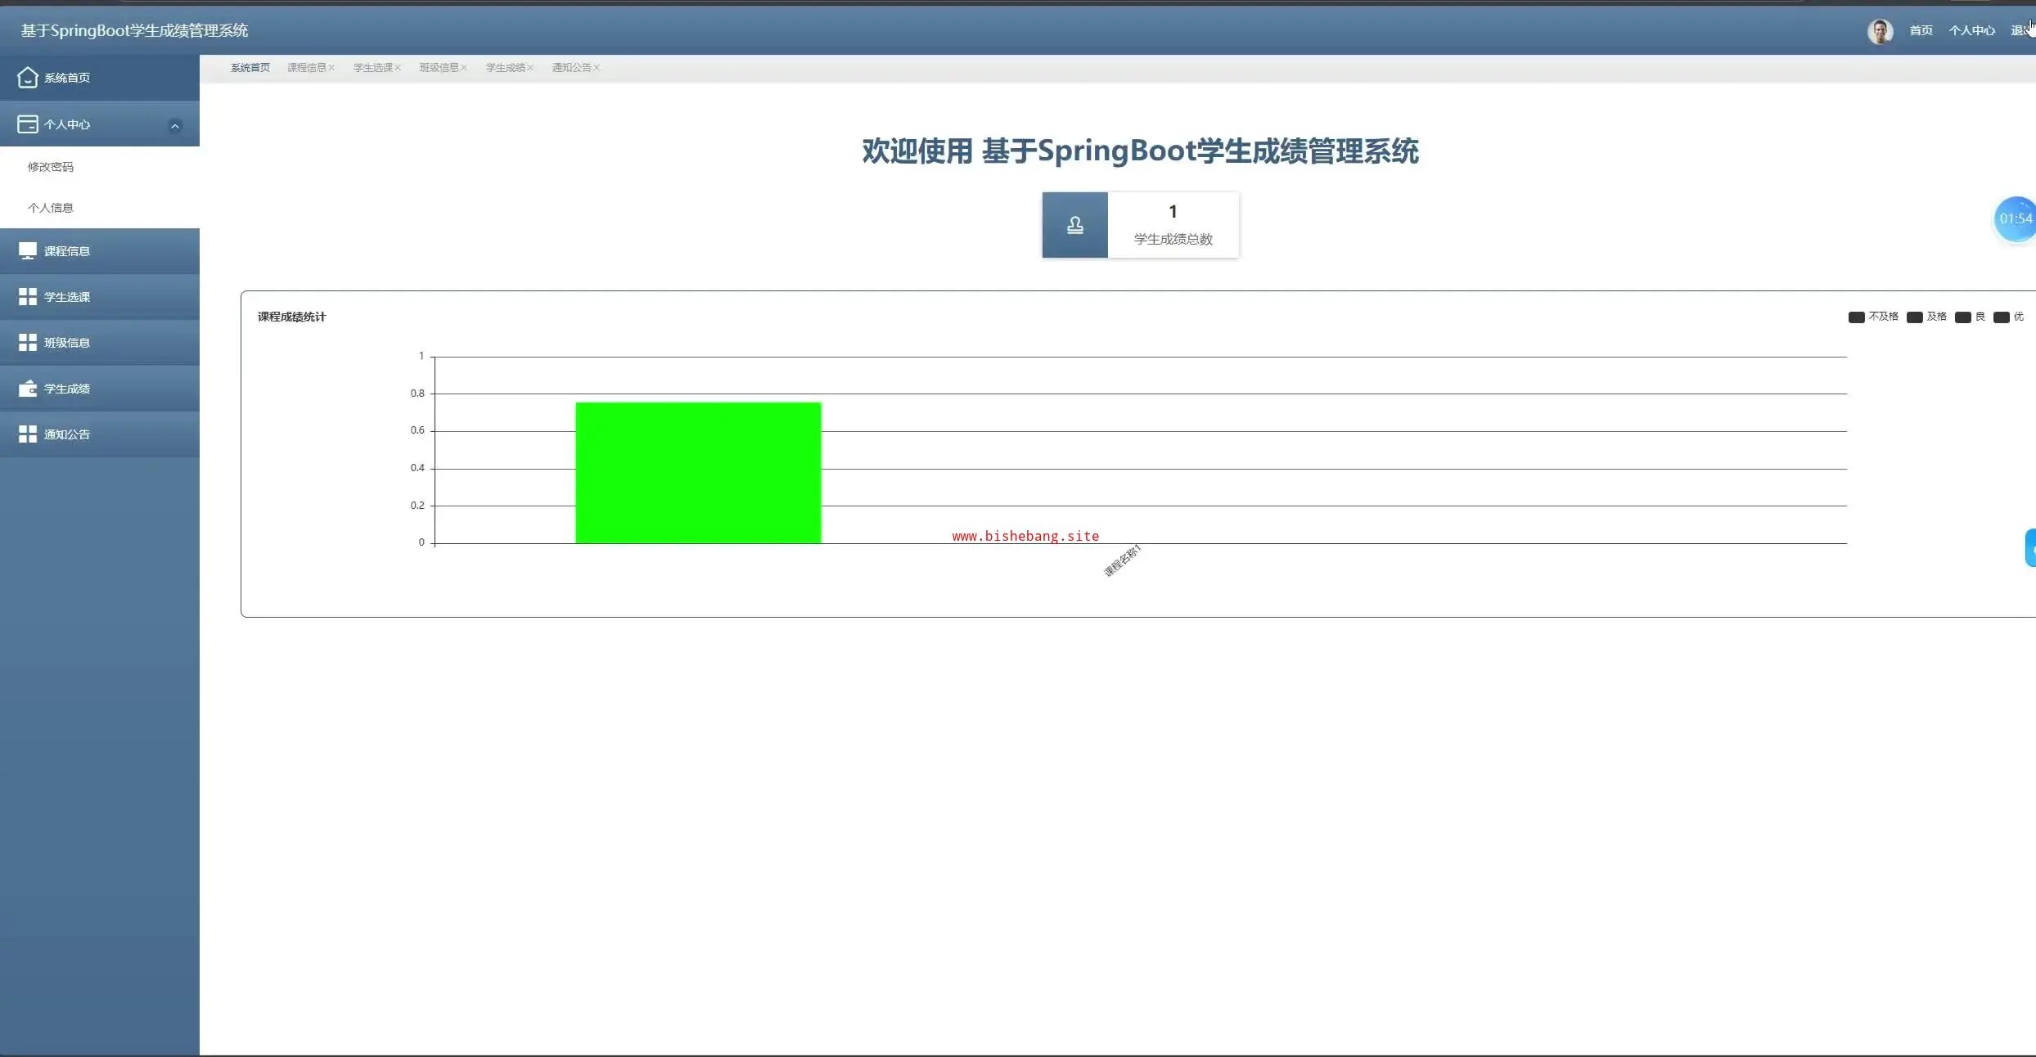
Task: Collapse the 个人中心 menu chevron
Action: pyautogui.click(x=174, y=125)
